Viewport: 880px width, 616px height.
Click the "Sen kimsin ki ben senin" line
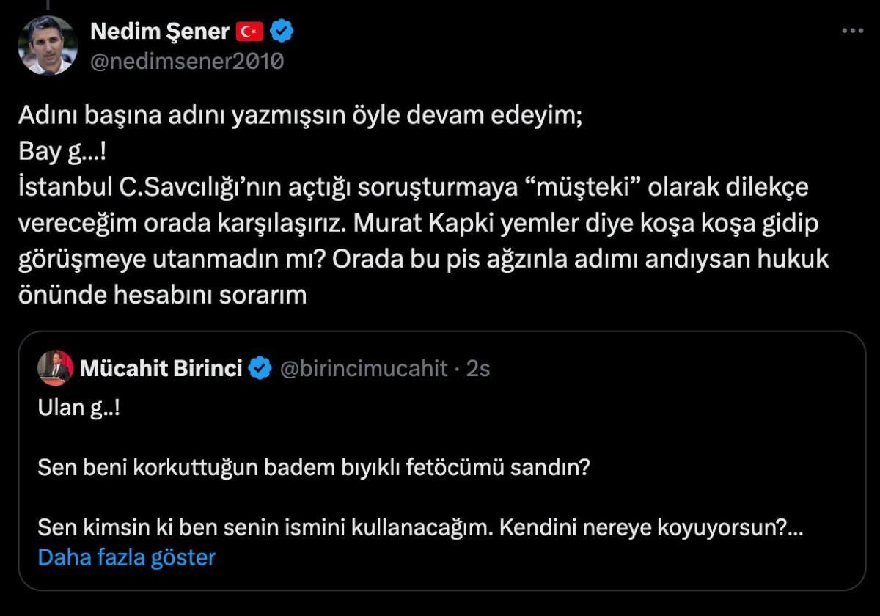tap(418, 528)
